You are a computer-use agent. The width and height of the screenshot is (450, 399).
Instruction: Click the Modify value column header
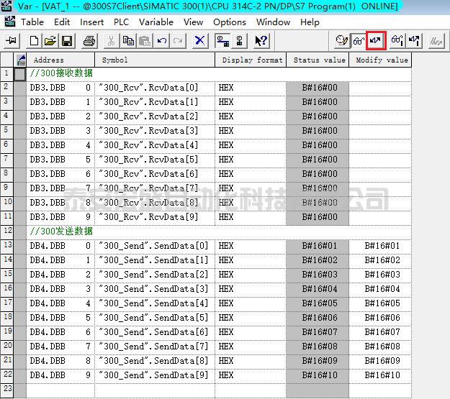tap(380, 60)
